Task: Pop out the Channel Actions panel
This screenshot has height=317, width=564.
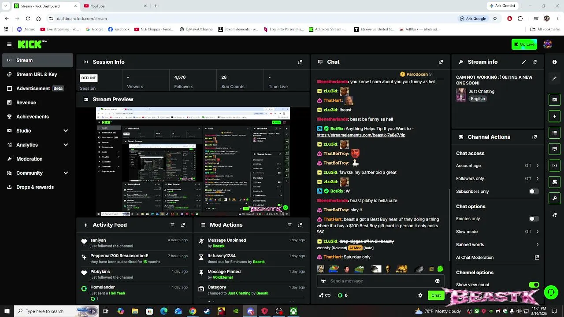Action: click(534, 137)
